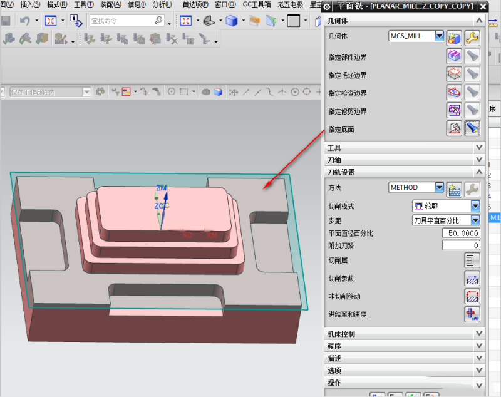Open feeds and speeds (进给率和速度) settings
The image size is (501, 397).
click(x=472, y=314)
